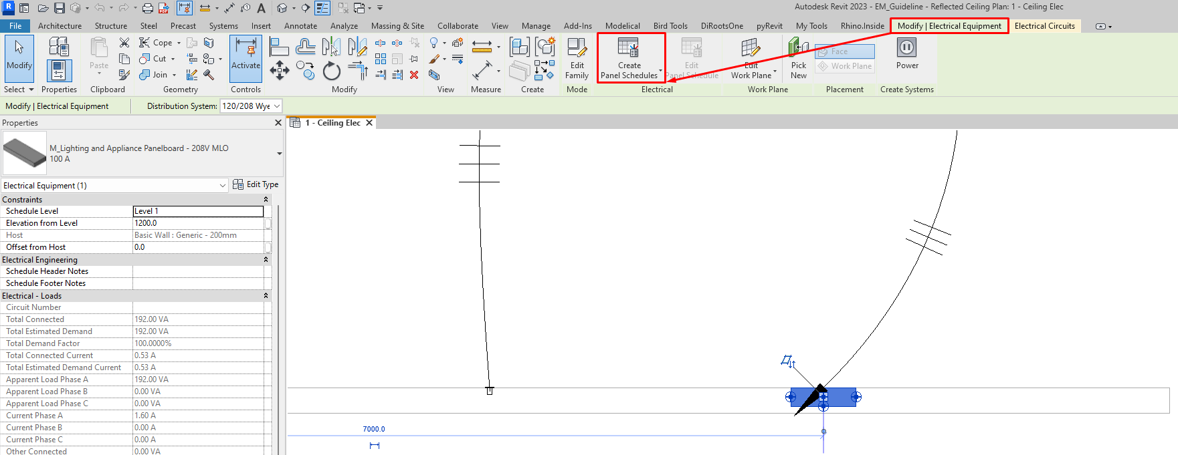Select the Move tool
1178x455 pixels.
(x=279, y=70)
